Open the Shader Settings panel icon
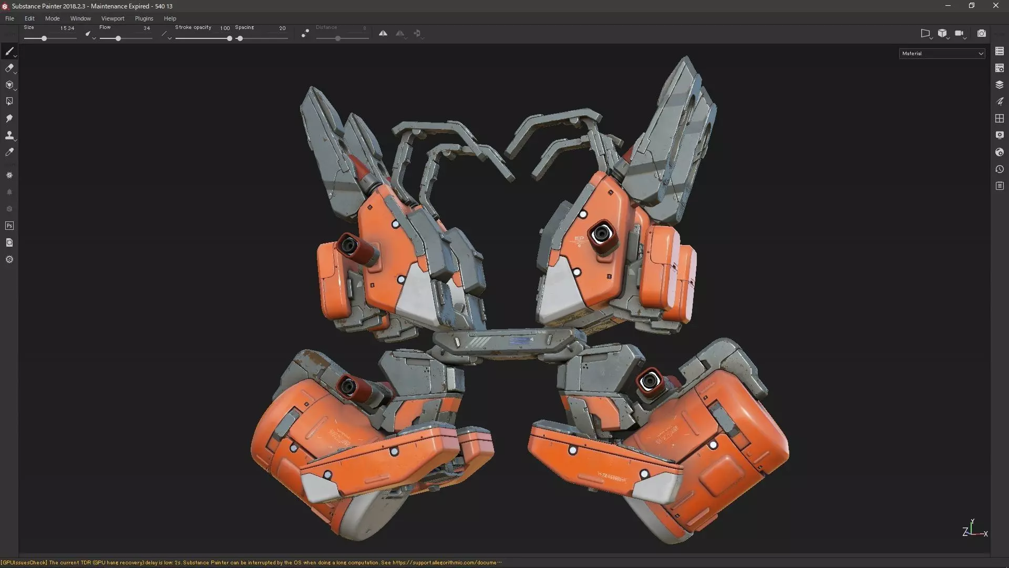 [1000, 152]
